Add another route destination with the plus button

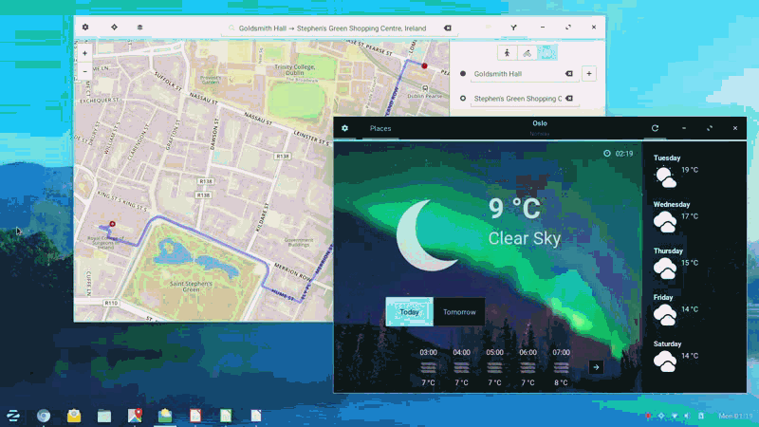(x=589, y=74)
